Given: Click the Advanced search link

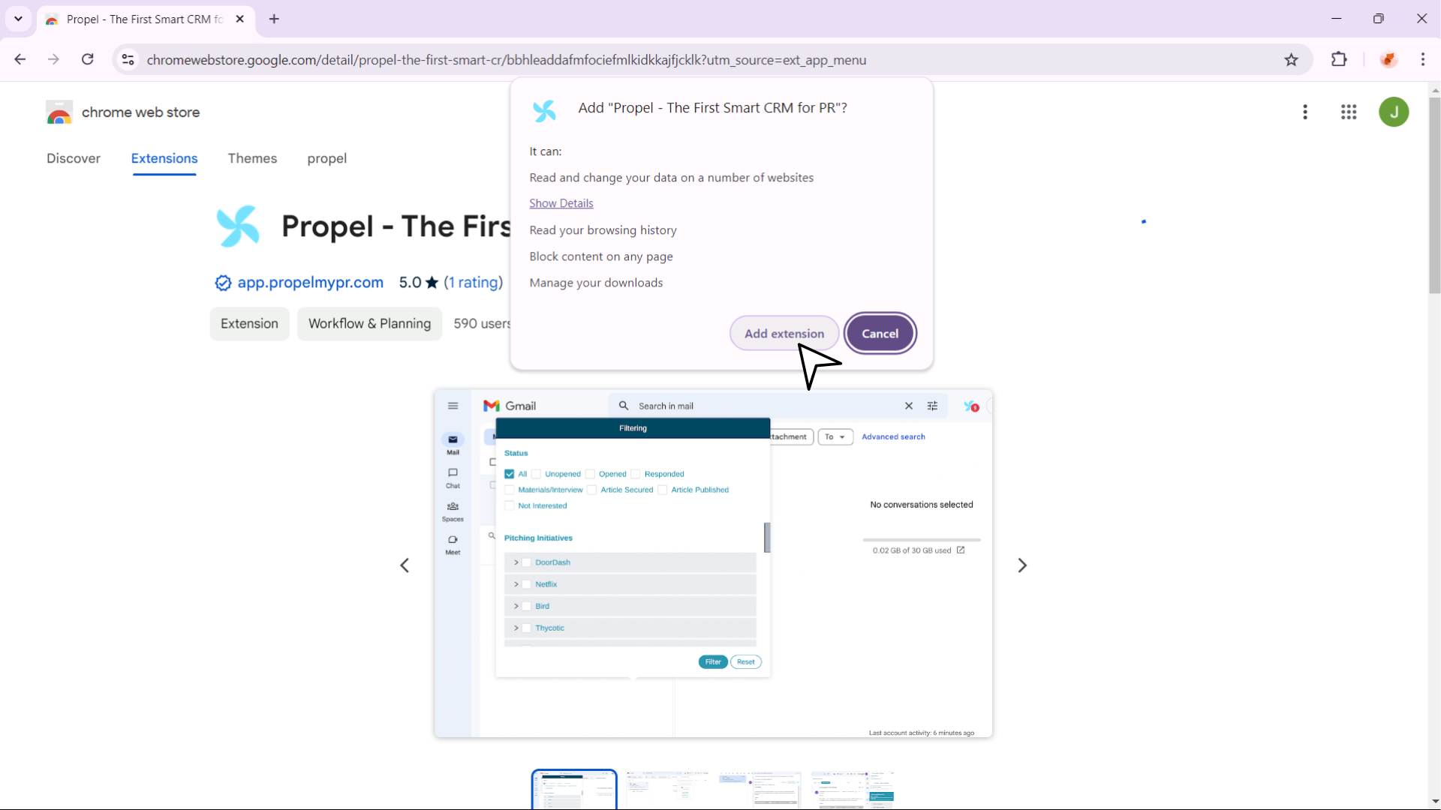Looking at the screenshot, I should coord(893,436).
